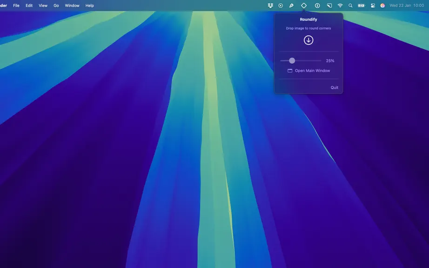Image resolution: width=429 pixels, height=268 pixels.
Task: Click the date and time clock
Action: coord(407,6)
